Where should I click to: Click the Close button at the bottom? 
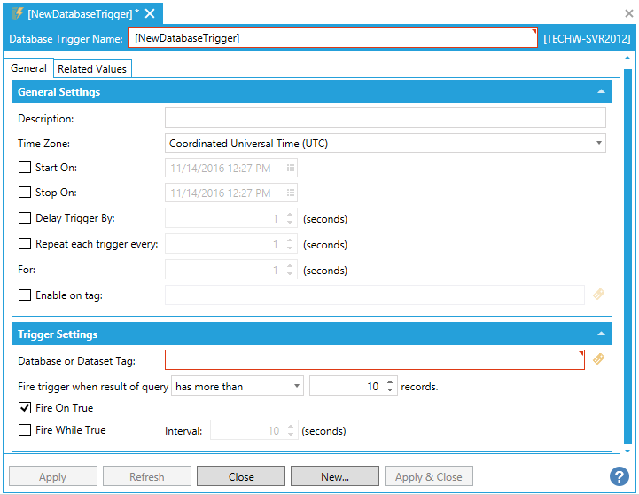point(241,476)
